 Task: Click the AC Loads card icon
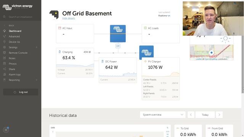[145, 28]
